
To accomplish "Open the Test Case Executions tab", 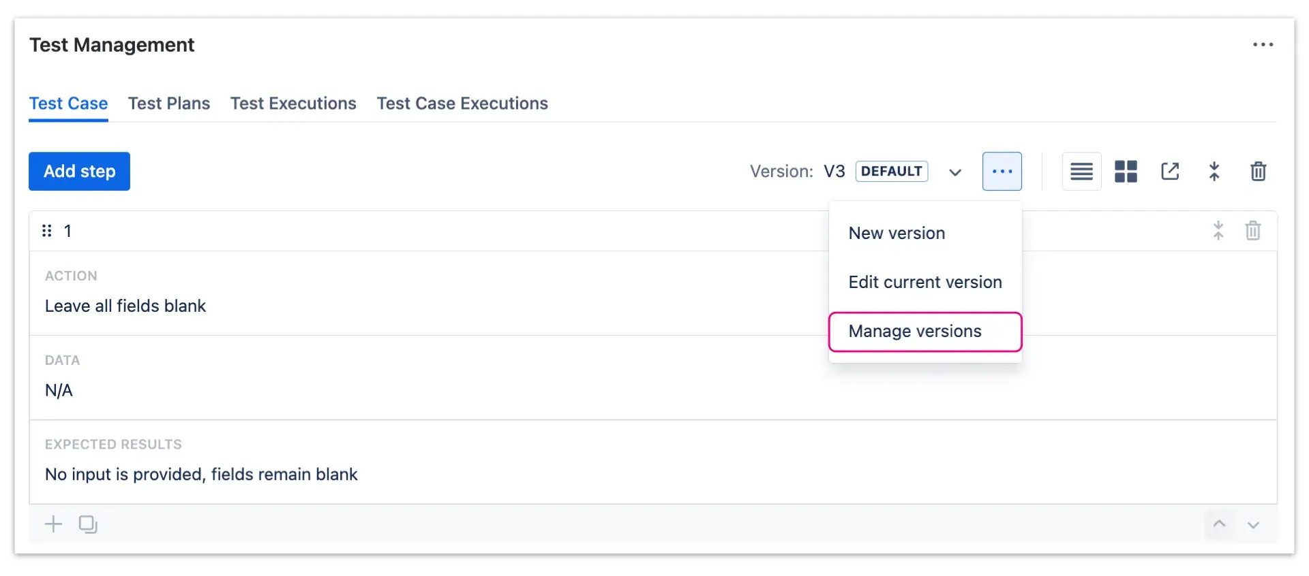I will (462, 103).
